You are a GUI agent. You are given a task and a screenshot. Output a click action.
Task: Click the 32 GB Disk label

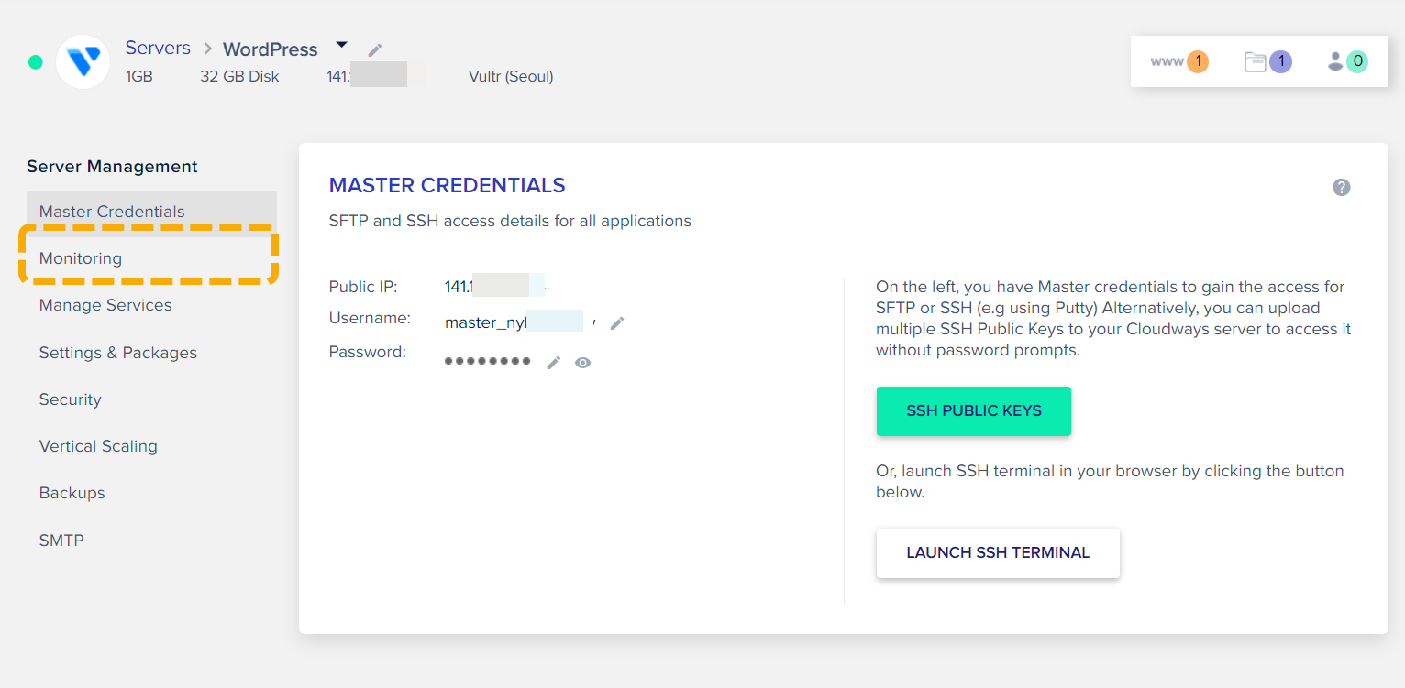[x=239, y=76]
